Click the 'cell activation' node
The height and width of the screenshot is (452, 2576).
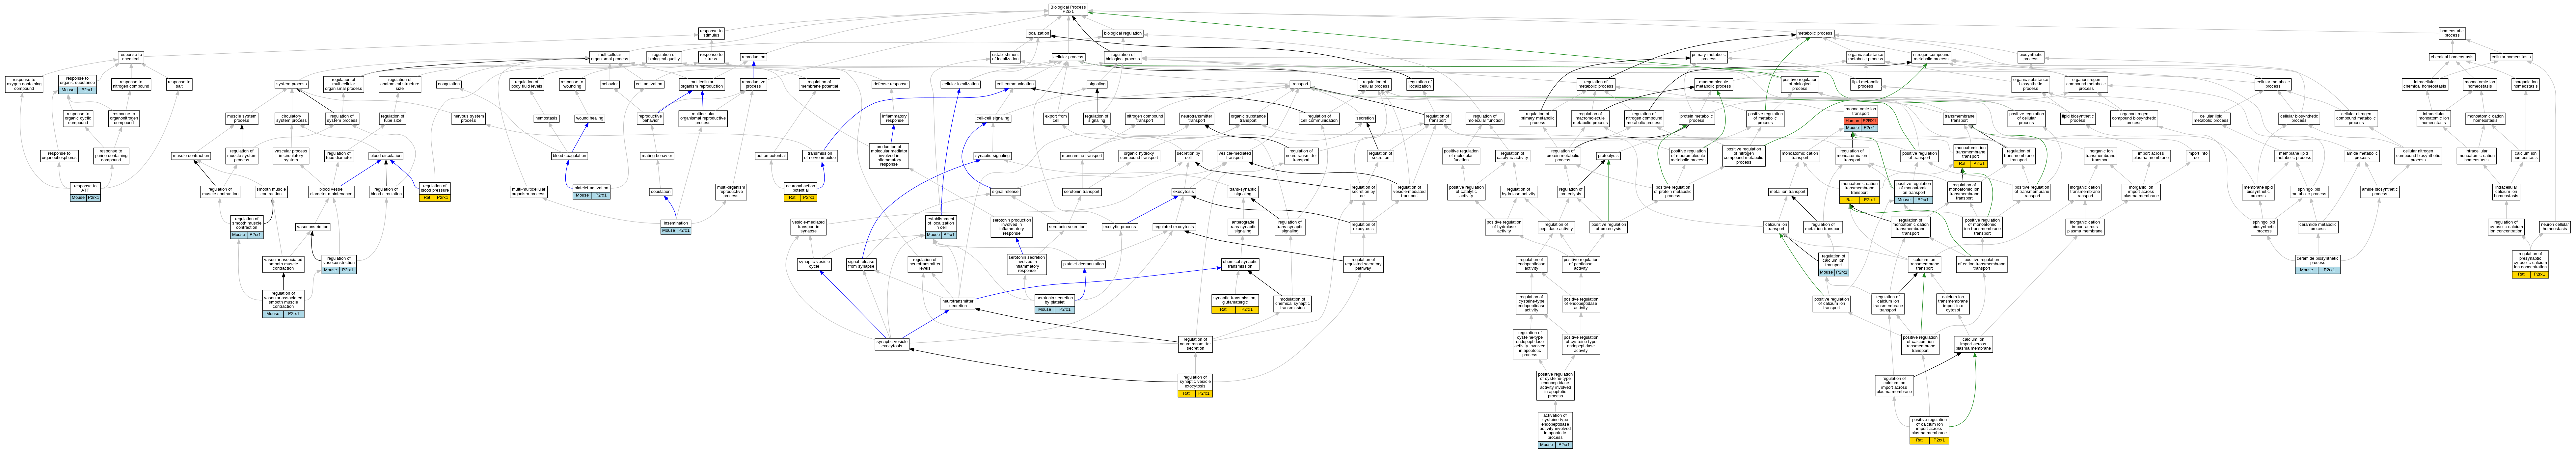tap(649, 84)
